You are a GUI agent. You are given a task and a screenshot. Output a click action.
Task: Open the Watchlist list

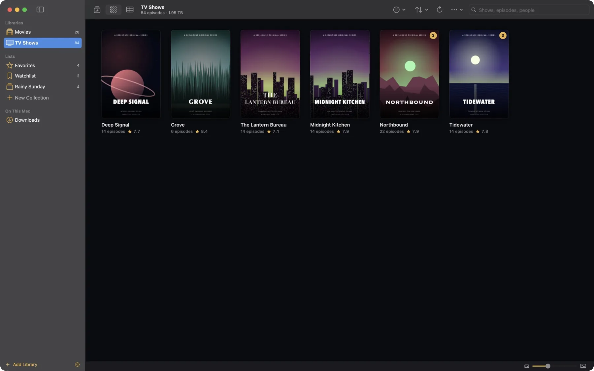(x=43, y=76)
